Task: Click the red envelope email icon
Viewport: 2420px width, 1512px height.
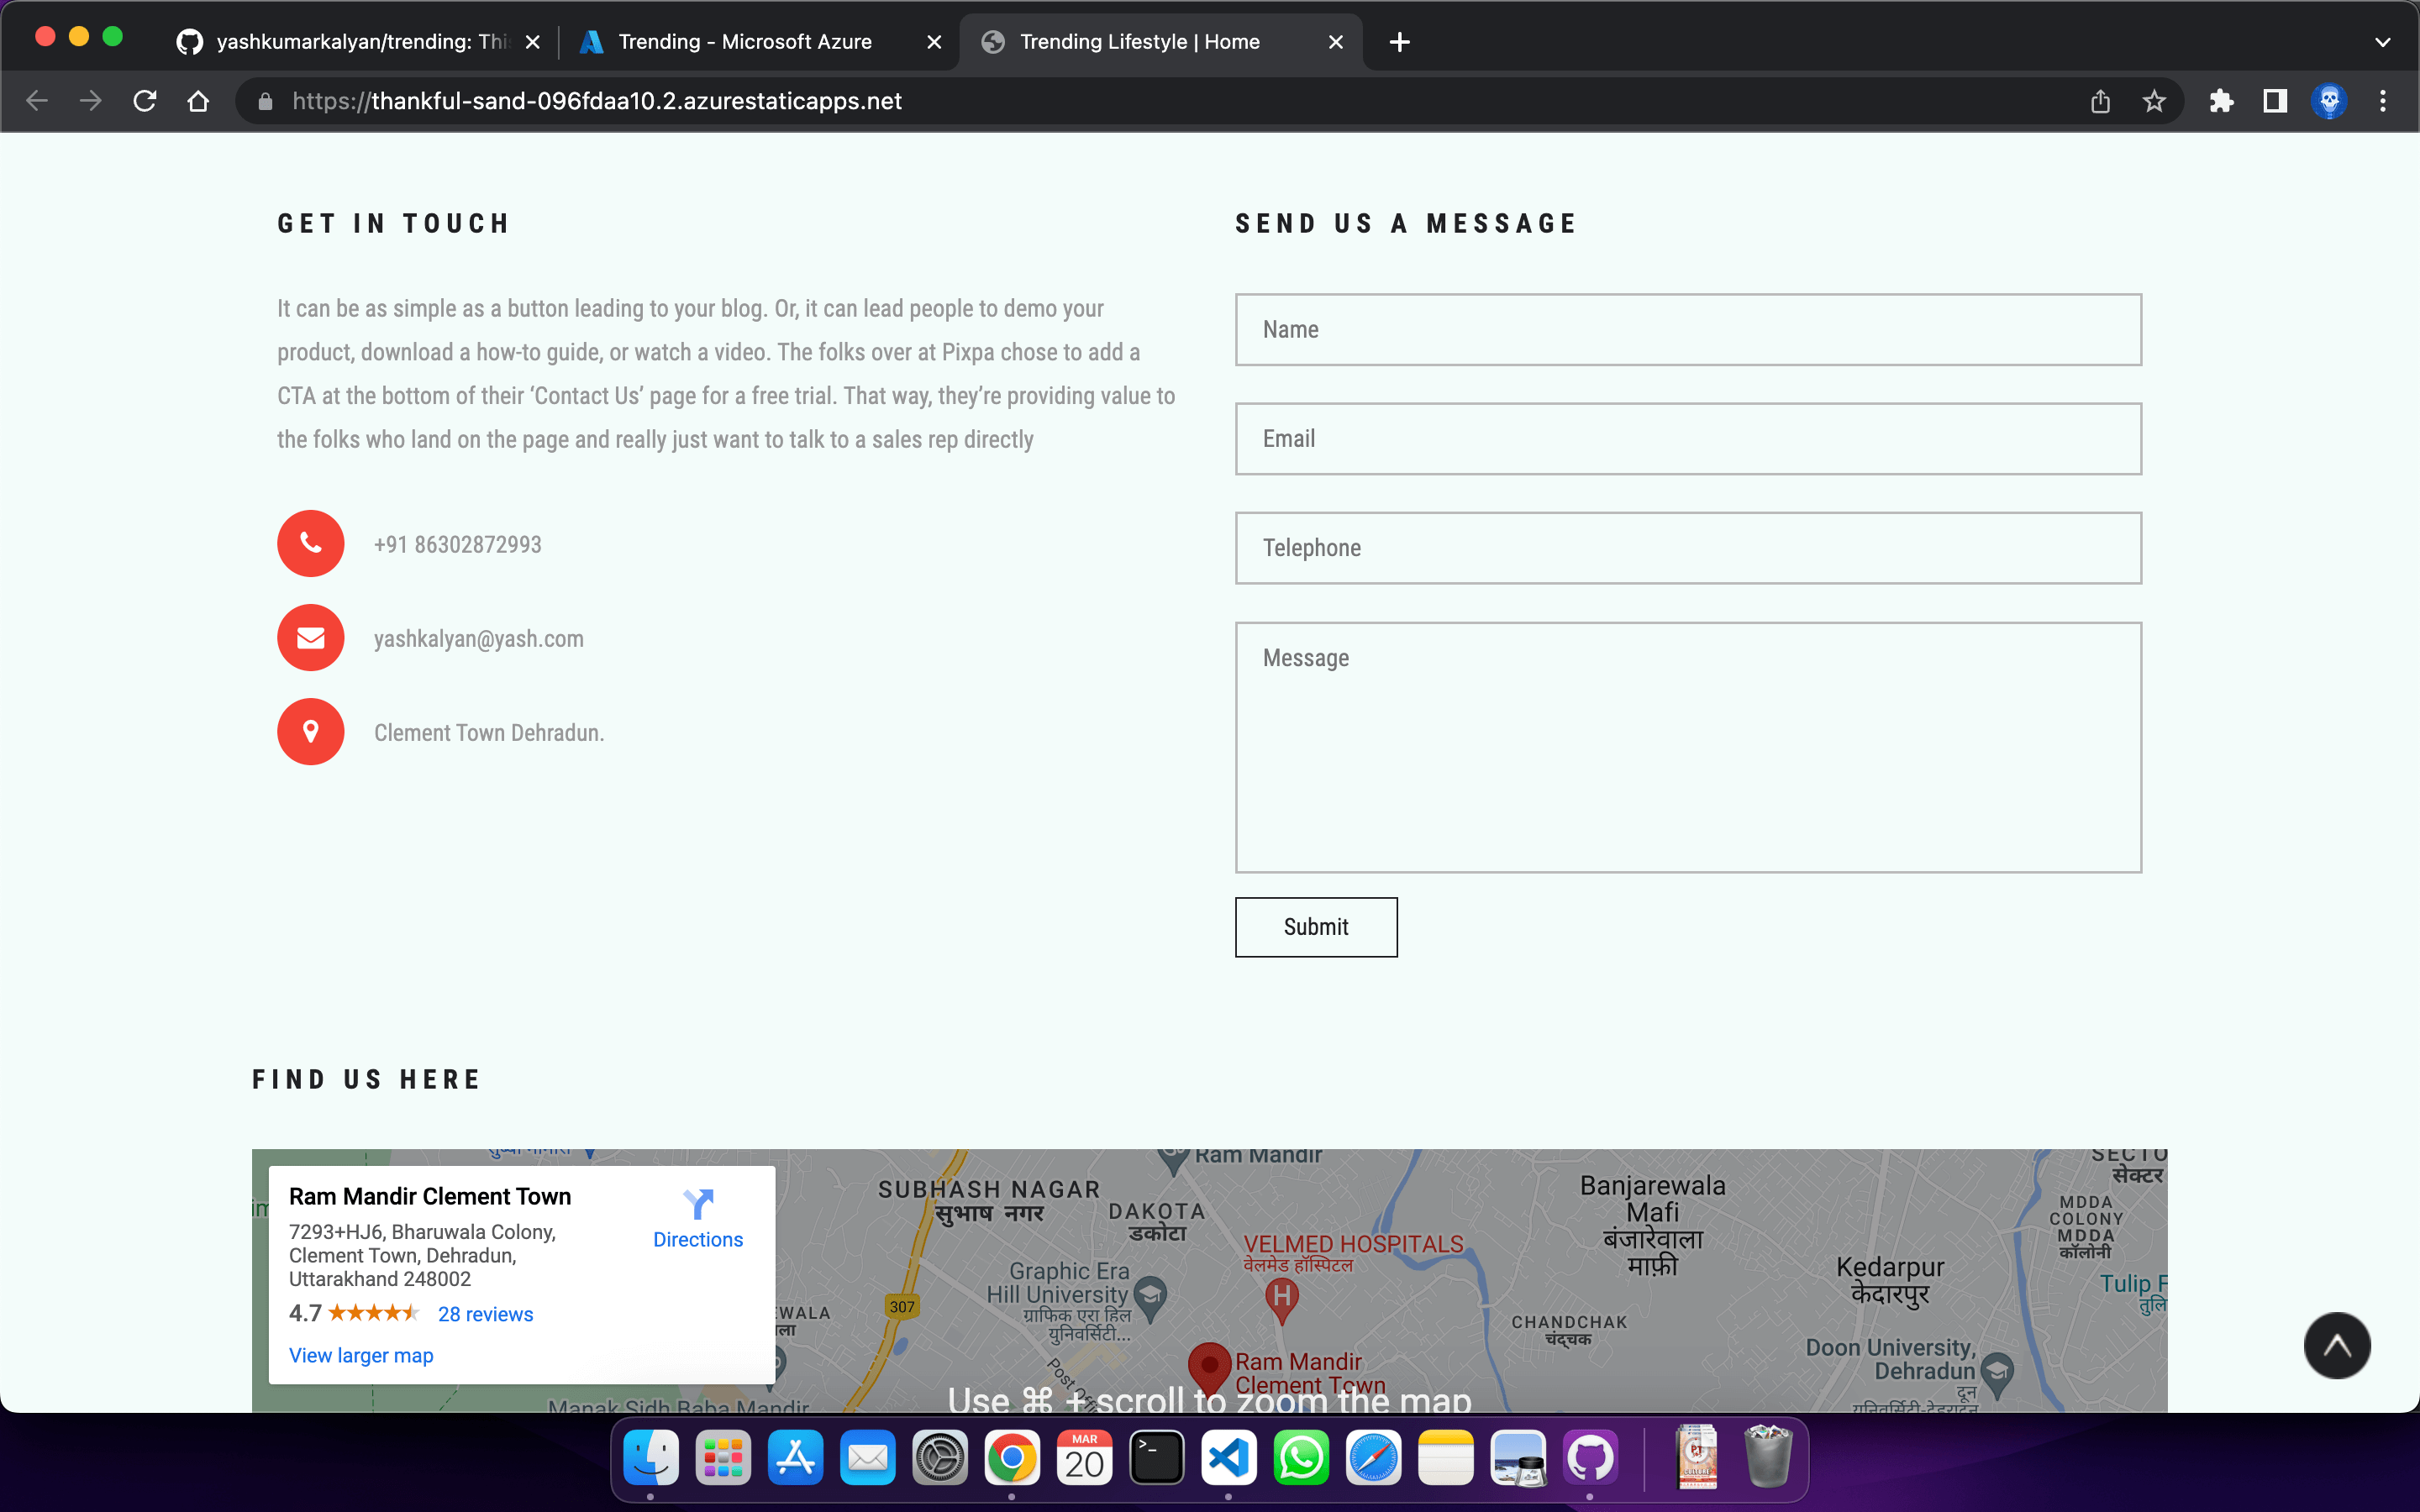Action: pos(310,638)
